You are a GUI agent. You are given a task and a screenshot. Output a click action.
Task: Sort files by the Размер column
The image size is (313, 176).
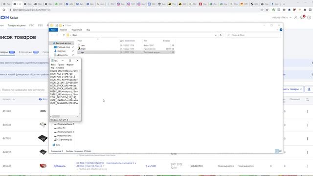pos(166,41)
